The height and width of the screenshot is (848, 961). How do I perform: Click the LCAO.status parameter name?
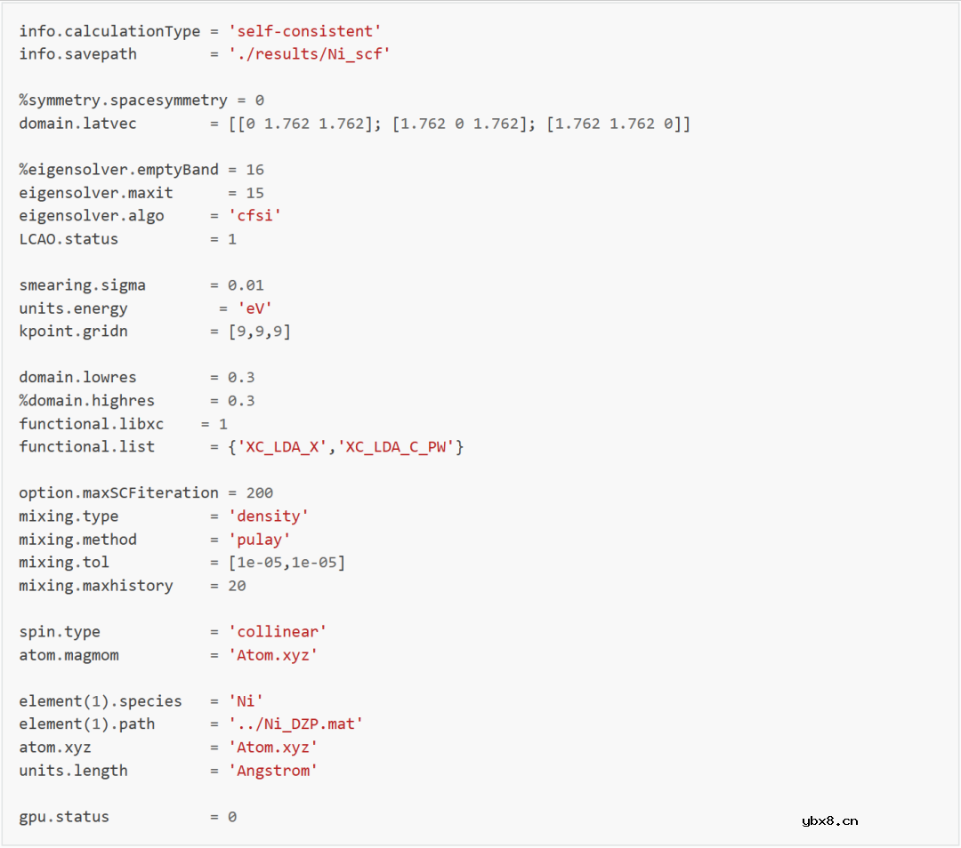(x=69, y=239)
